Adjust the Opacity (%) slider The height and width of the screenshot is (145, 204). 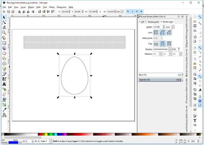[160, 80]
